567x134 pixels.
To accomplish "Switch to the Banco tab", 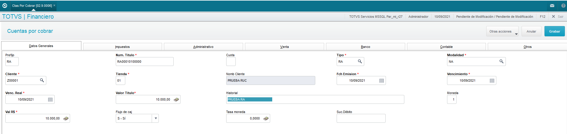I will tap(365, 47).
